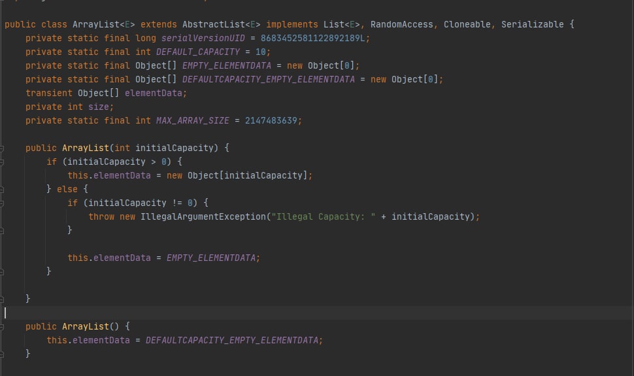
Task: Click the RandomAccess interface name
Action: (x=402, y=24)
